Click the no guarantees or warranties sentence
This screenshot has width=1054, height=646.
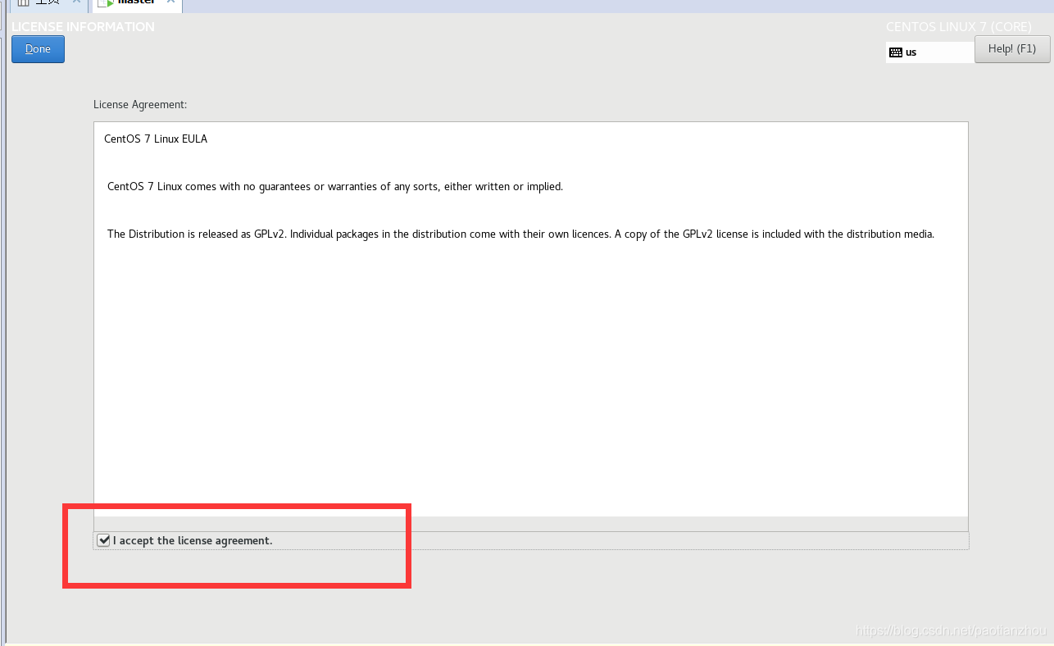pos(335,187)
